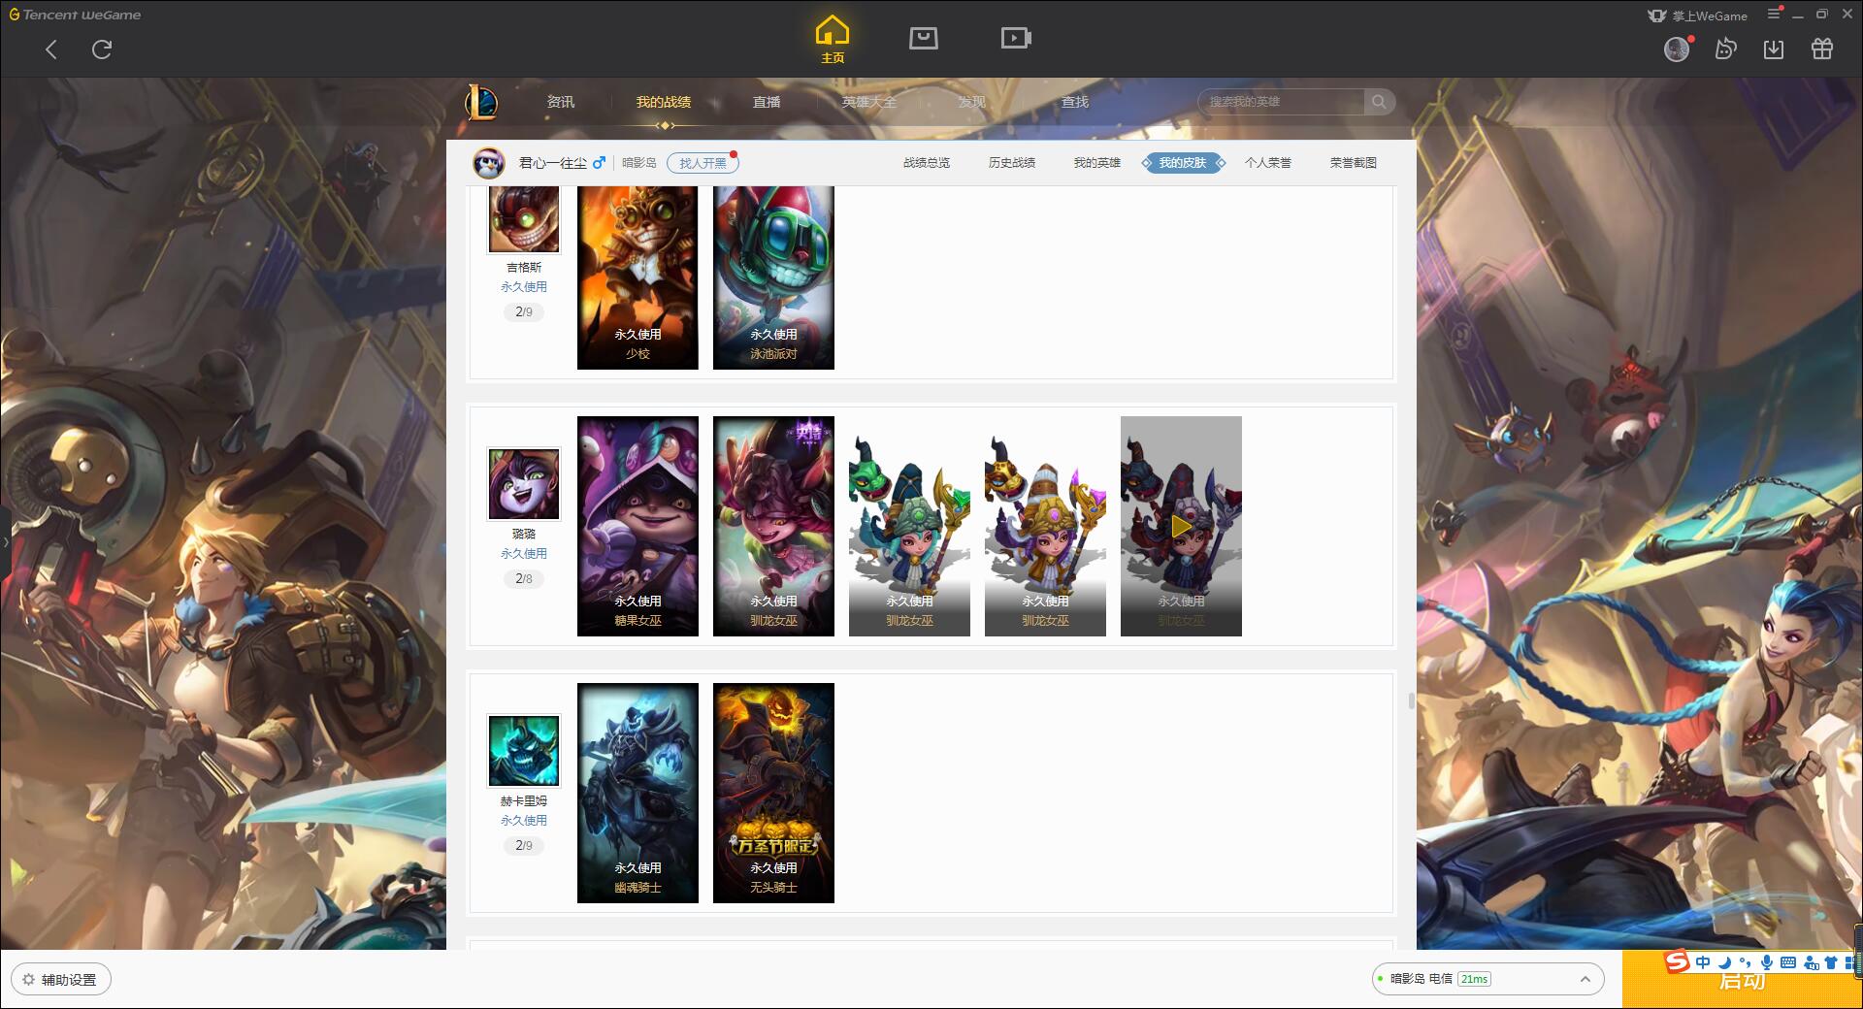Switch to the 查找 tab
This screenshot has height=1009, width=1863.
tap(1075, 102)
